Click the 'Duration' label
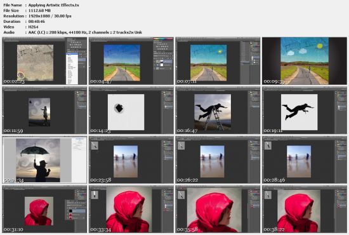 [12, 22]
